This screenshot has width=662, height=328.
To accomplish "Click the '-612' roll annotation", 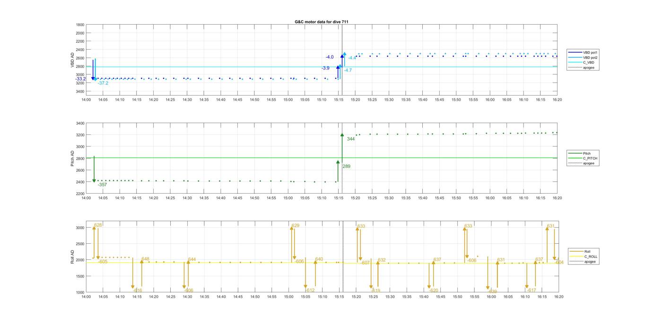I will pyautogui.click(x=310, y=290).
